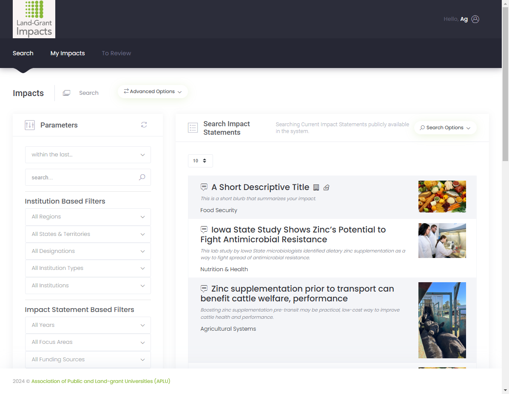Click the magnifier icon in search box
Screen dimensions: 509x394
[x=142, y=177]
